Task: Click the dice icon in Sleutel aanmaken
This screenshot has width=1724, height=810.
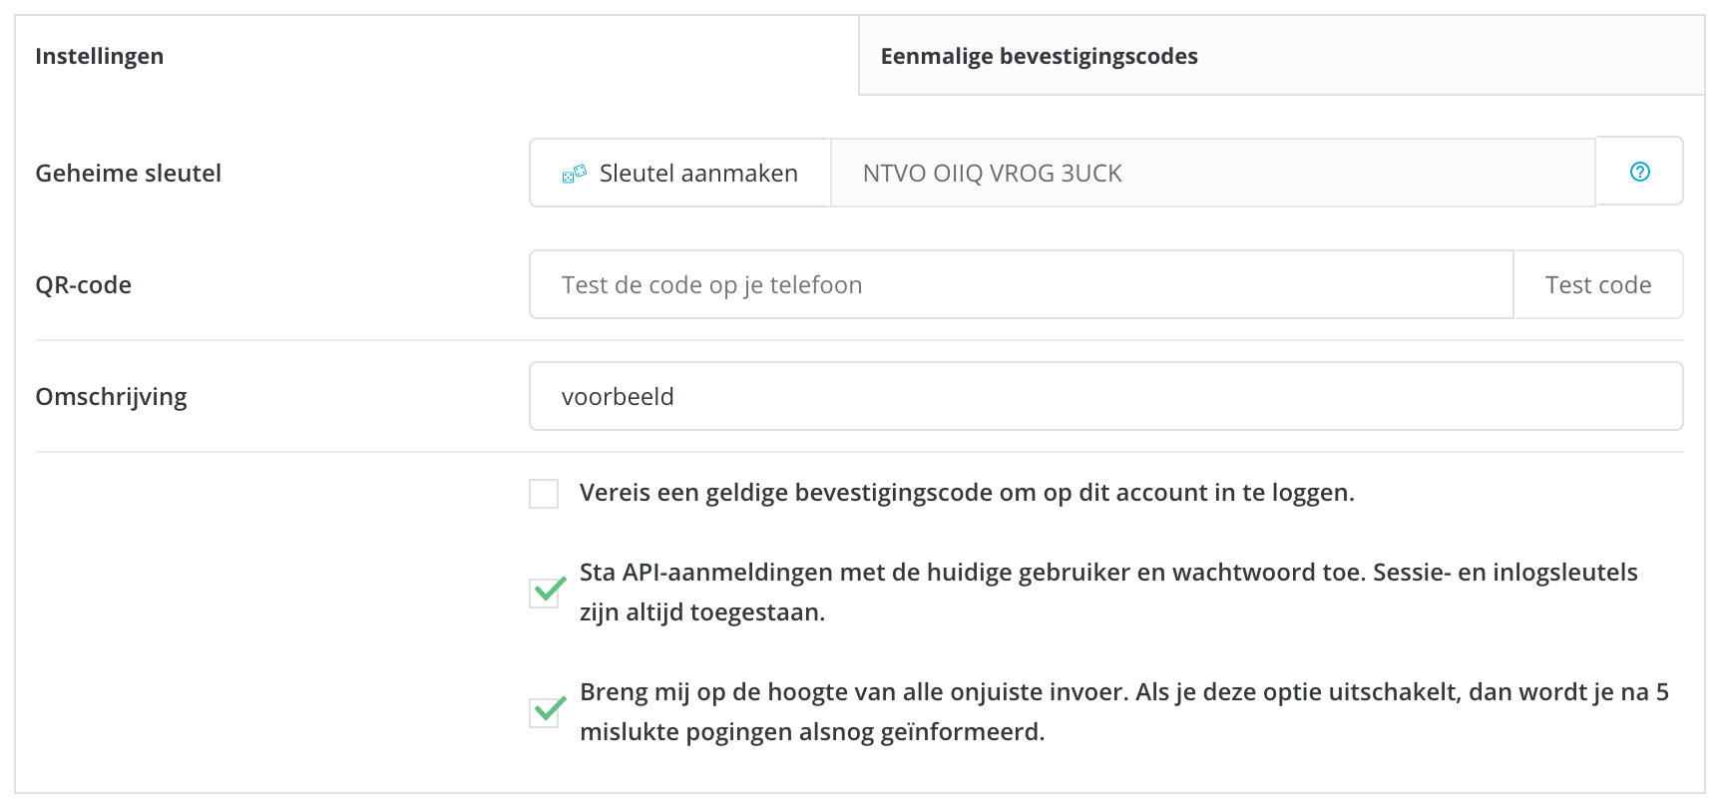Action: coord(574,174)
